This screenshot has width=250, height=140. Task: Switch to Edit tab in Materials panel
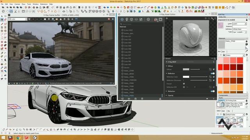223,52
